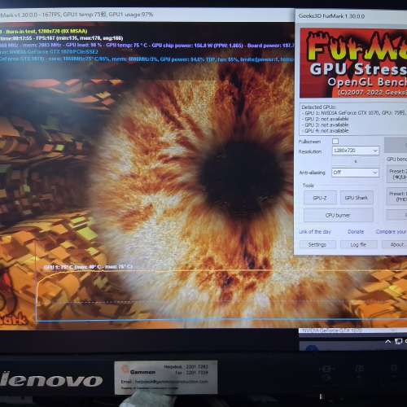This screenshot has height=407, width=407.
Task: Select the 'GPU 2: not available' row
Action: [x=326, y=119]
